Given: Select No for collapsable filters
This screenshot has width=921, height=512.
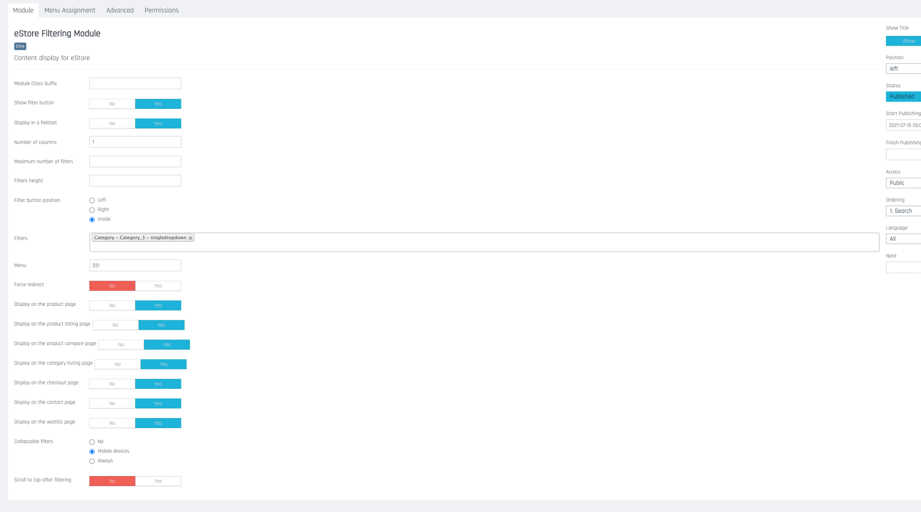Looking at the screenshot, I should 92,442.
